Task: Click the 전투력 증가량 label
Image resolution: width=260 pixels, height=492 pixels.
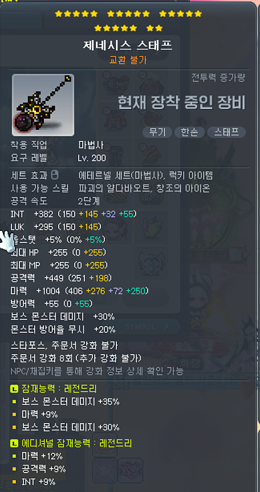Action: click(218, 78)
